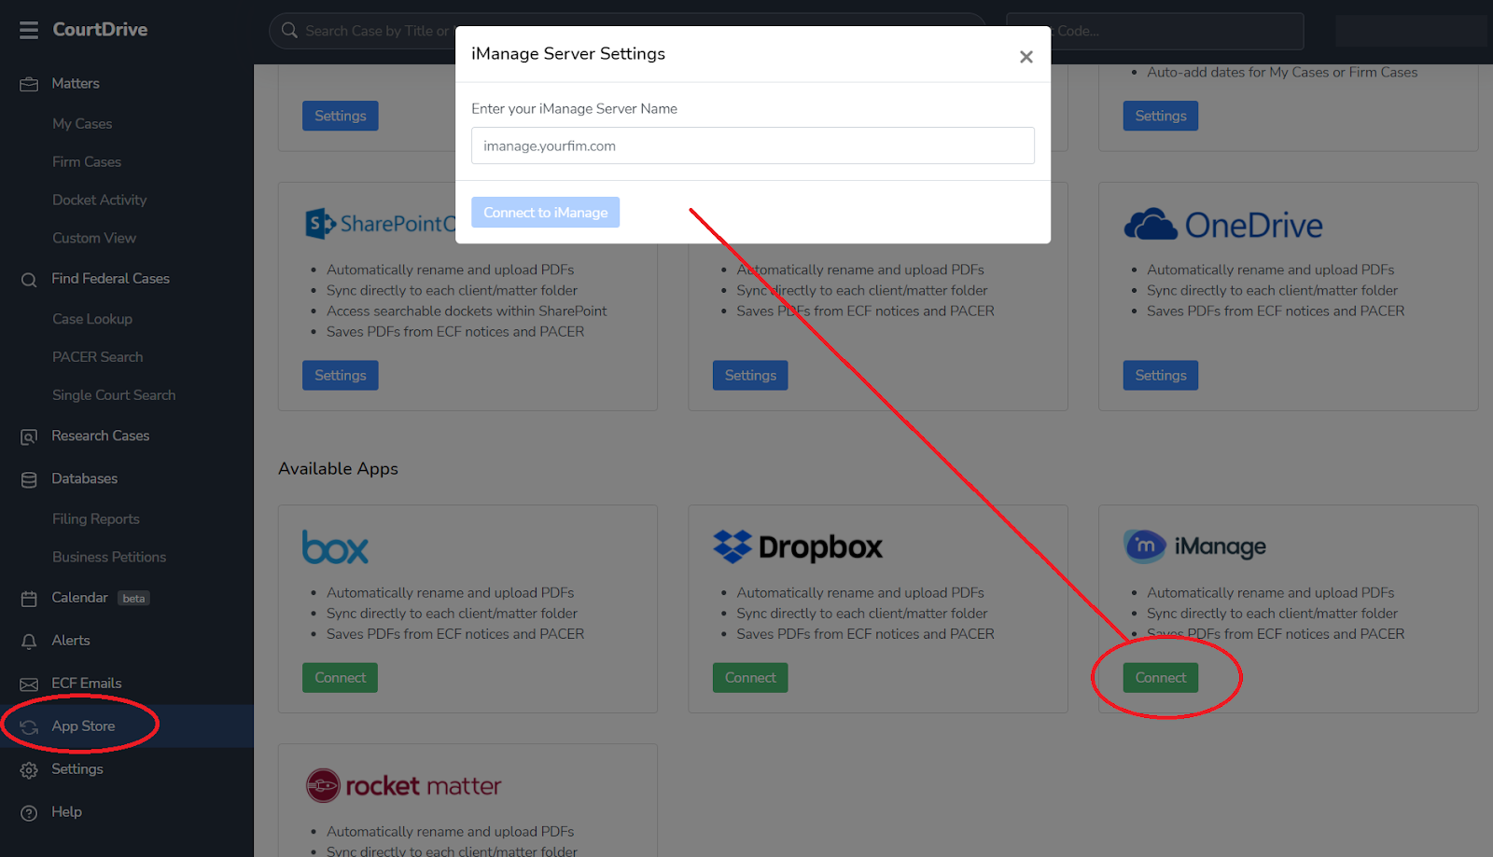This screenshot has width=1493, height=857.
Task: Open Research Cases in the sidebar
Action: click(x=101, y=435)
